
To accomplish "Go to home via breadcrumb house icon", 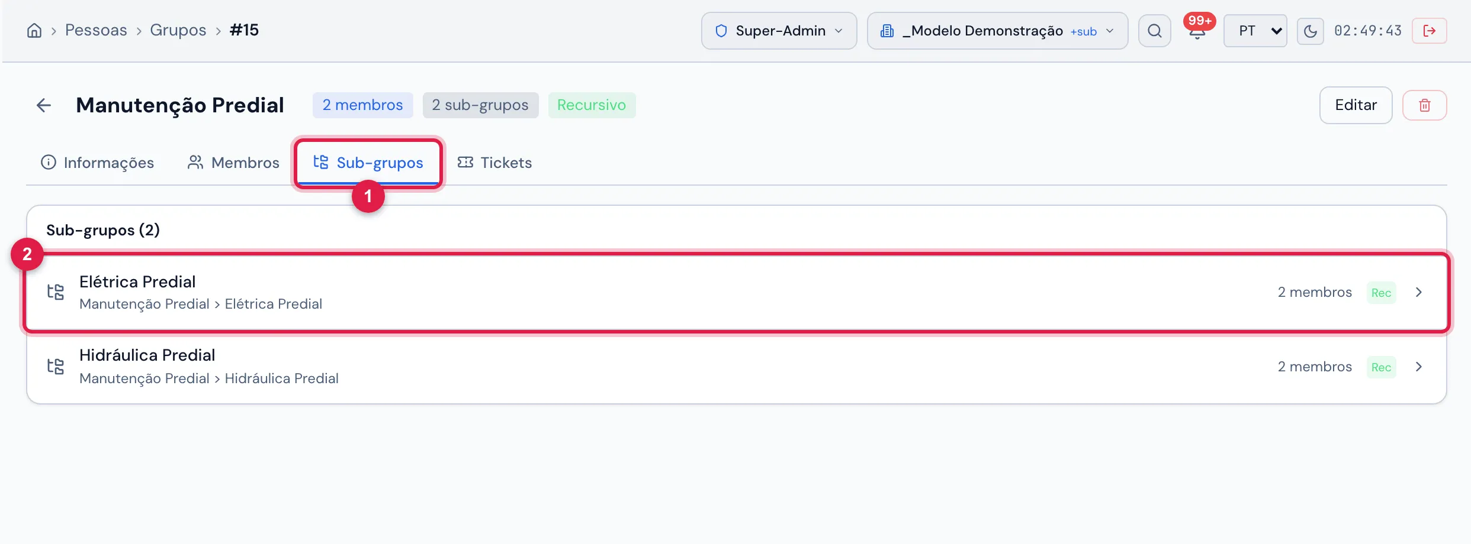I will tap(34, 30).
